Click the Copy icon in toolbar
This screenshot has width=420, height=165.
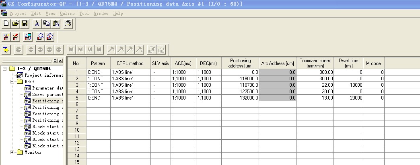point(46,24)
